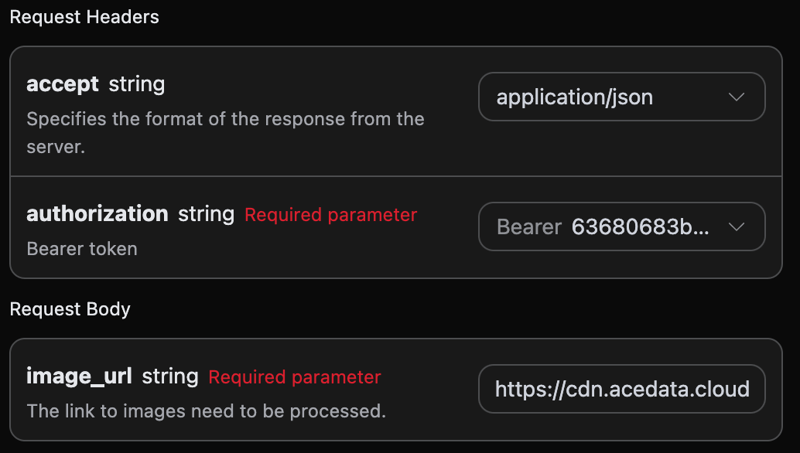This screenshot has height=453, width=800.
Task: Click the red "Required parameter" label beside image_url
Action: click(x=295, y=377)
